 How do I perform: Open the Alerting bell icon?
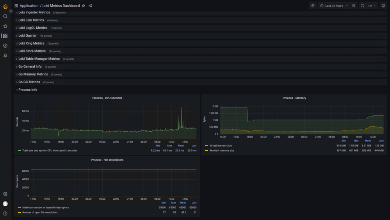coord(5,55)
